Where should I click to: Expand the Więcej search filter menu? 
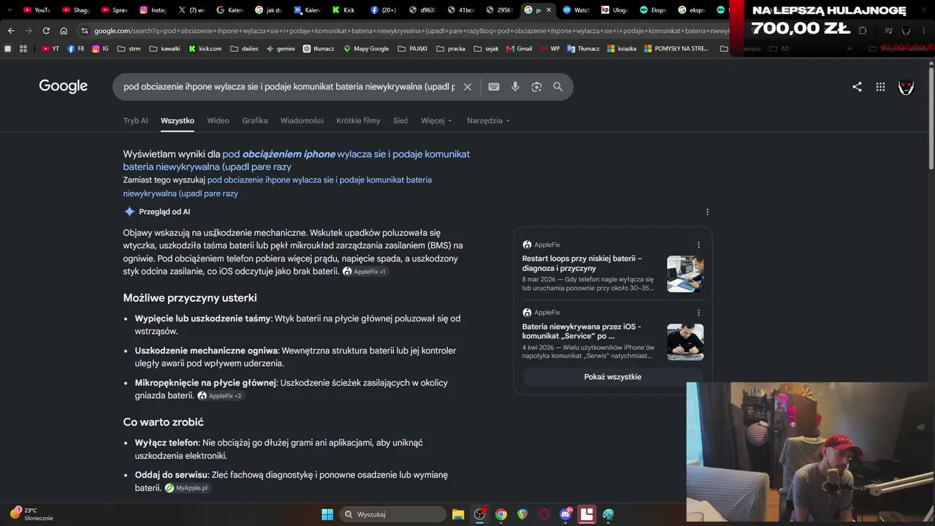[437, 121]
